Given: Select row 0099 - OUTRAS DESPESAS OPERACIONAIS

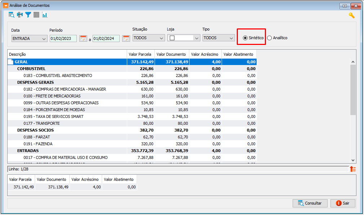Looking at the screenshot, I should [x=132, y=103].
